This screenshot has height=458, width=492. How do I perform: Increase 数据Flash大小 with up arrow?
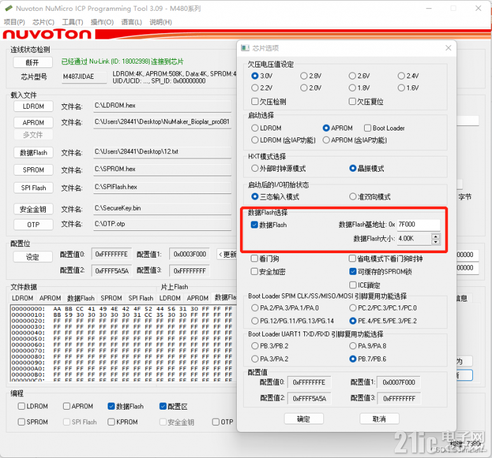point(435,236)
